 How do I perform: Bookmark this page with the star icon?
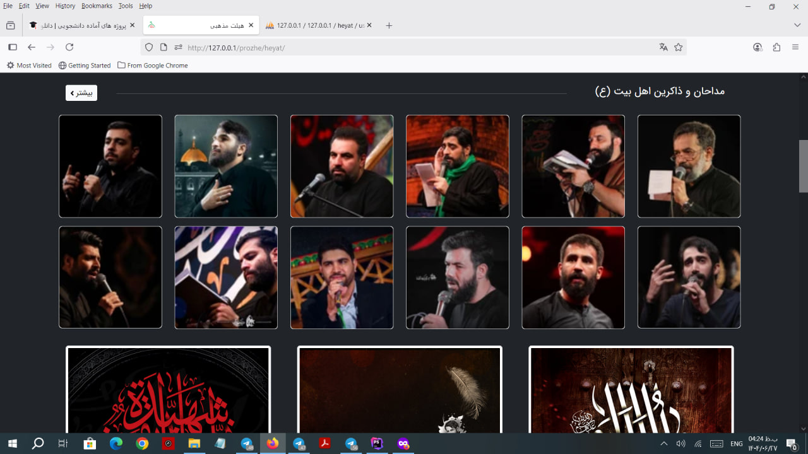pyautogui.click(x=679, y=47)
